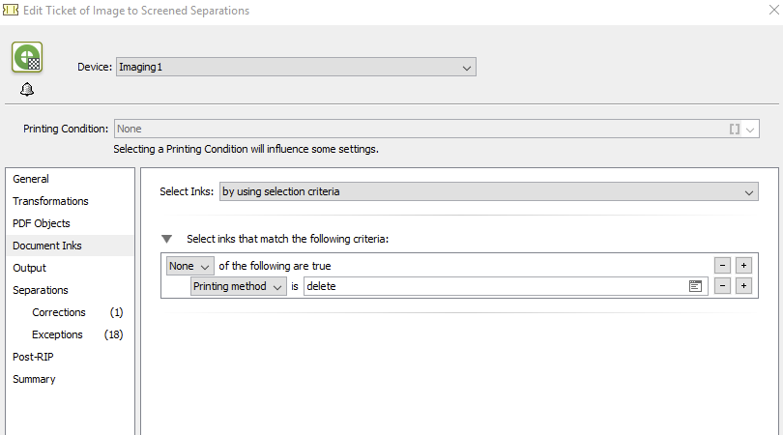Open the Select Inks dropdown
This screenshot has height=435, width=783.
[488, 191]
